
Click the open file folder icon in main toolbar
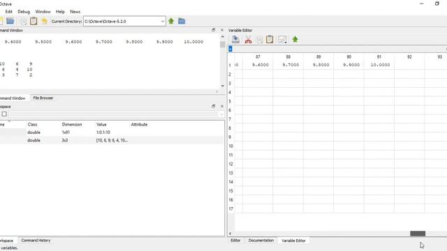coord(10,21)
